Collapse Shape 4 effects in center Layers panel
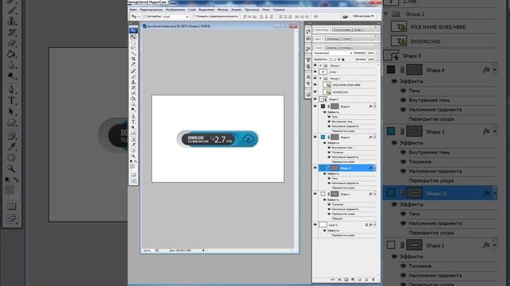This screenshot has height=286, width=510. point(375,106)
